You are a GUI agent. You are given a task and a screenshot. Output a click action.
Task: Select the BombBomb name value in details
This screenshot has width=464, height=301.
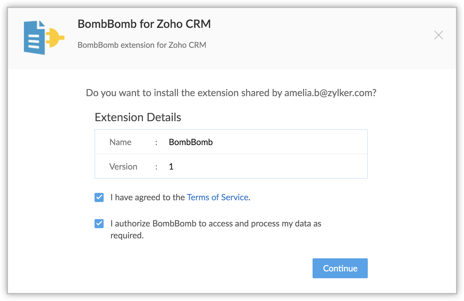coord(191,142)
